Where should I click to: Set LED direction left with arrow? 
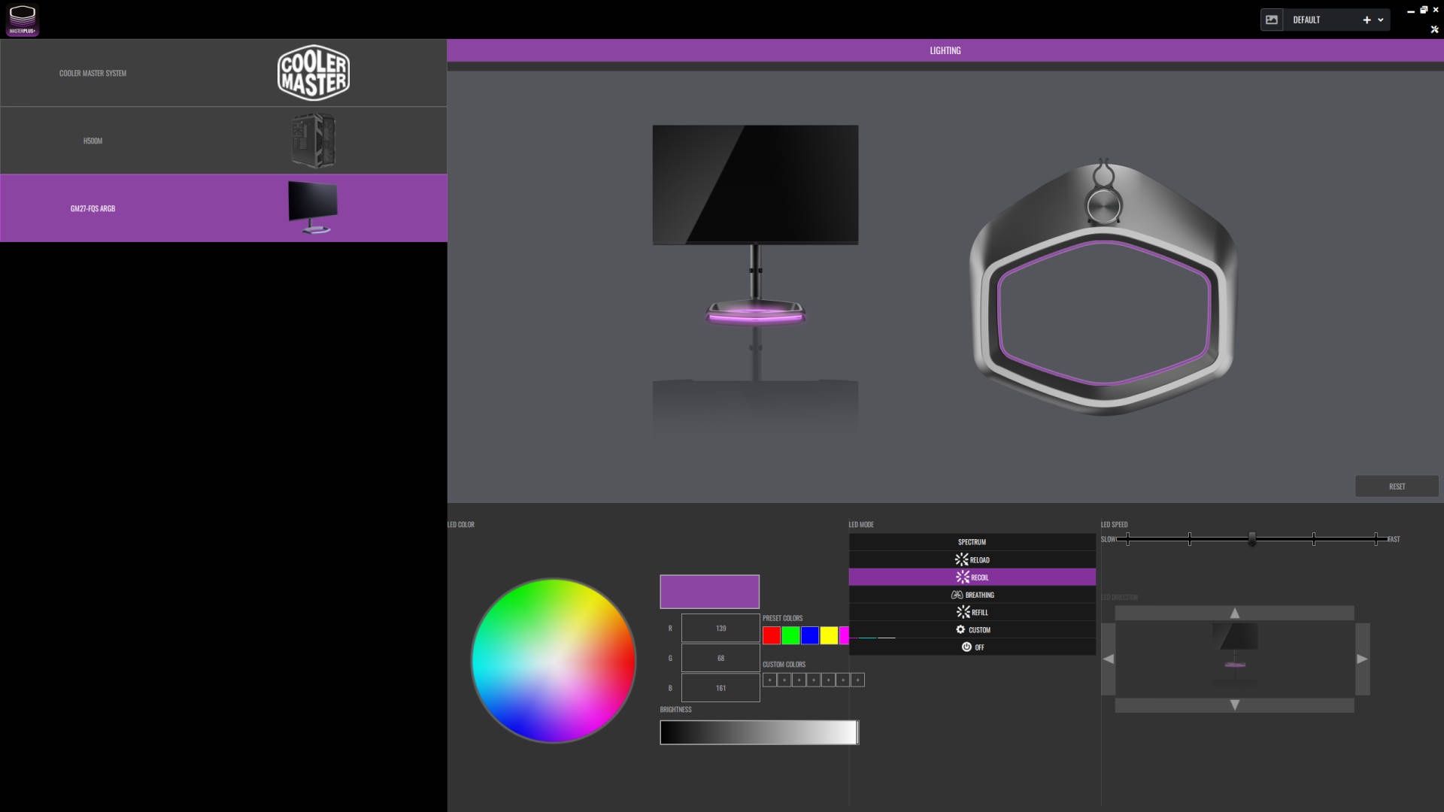pos(1108,659)
